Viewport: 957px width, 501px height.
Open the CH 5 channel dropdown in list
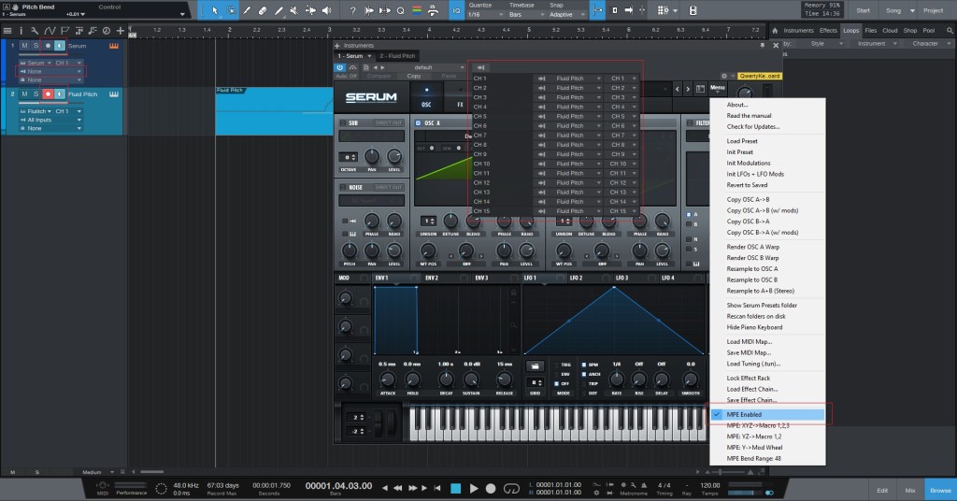[x=622, y=116]
